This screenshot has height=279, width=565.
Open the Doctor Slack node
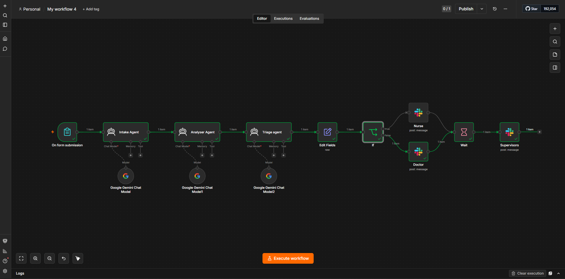[x=418, y=152]
